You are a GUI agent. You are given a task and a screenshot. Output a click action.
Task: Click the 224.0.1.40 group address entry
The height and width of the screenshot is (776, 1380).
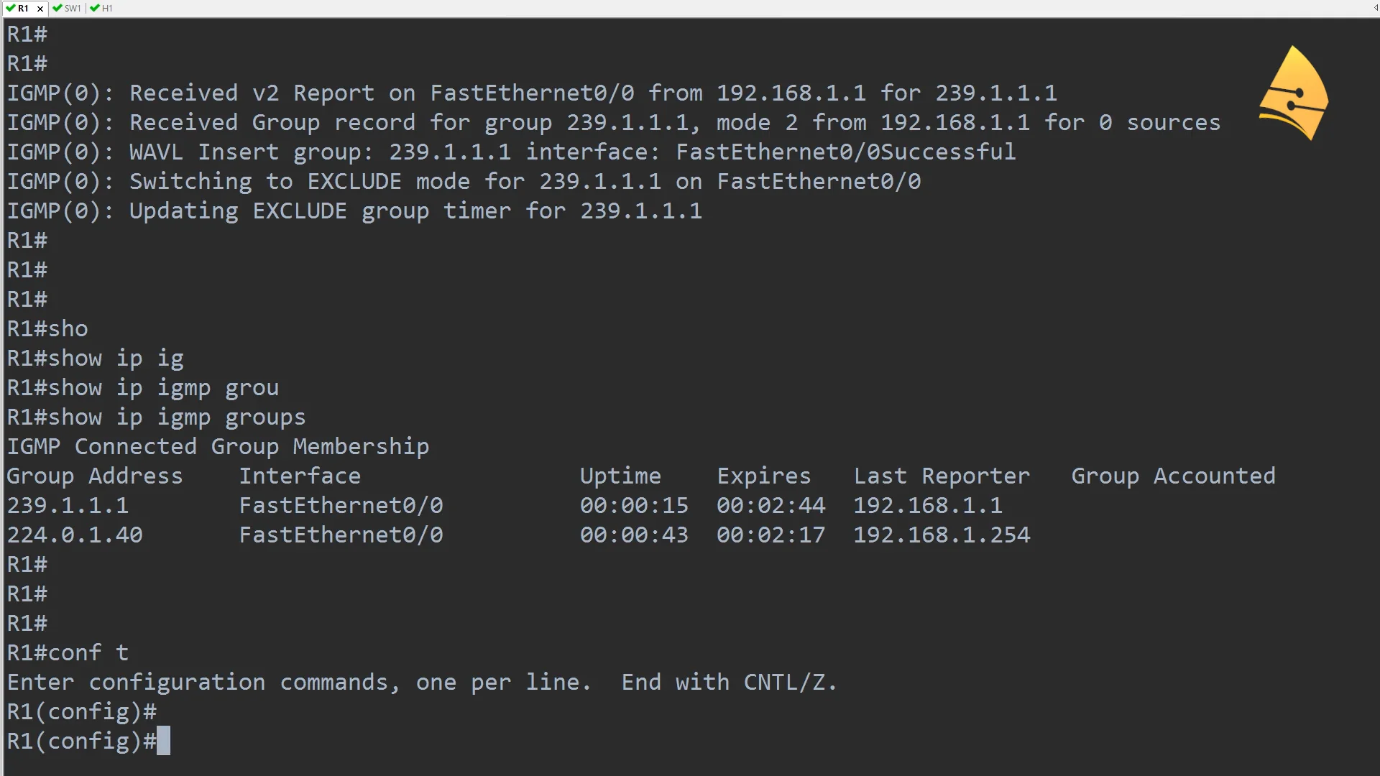point(75,535)
